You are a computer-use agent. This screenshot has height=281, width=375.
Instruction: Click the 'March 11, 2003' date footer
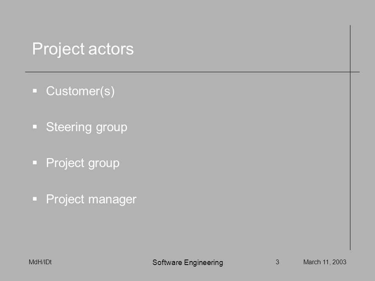click(x=325, y=262)
